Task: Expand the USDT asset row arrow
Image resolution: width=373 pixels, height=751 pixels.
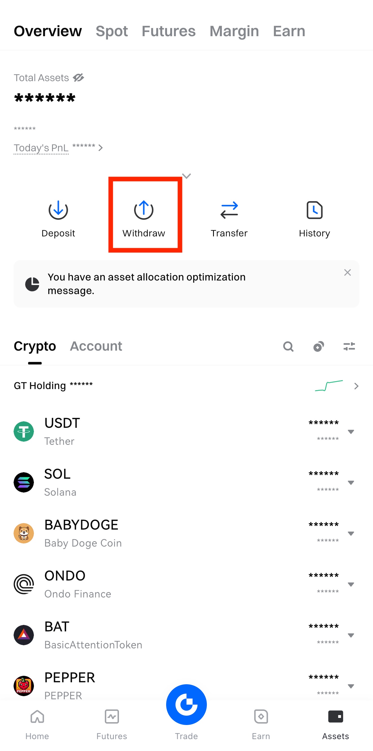Action: [x=351, y=432]
